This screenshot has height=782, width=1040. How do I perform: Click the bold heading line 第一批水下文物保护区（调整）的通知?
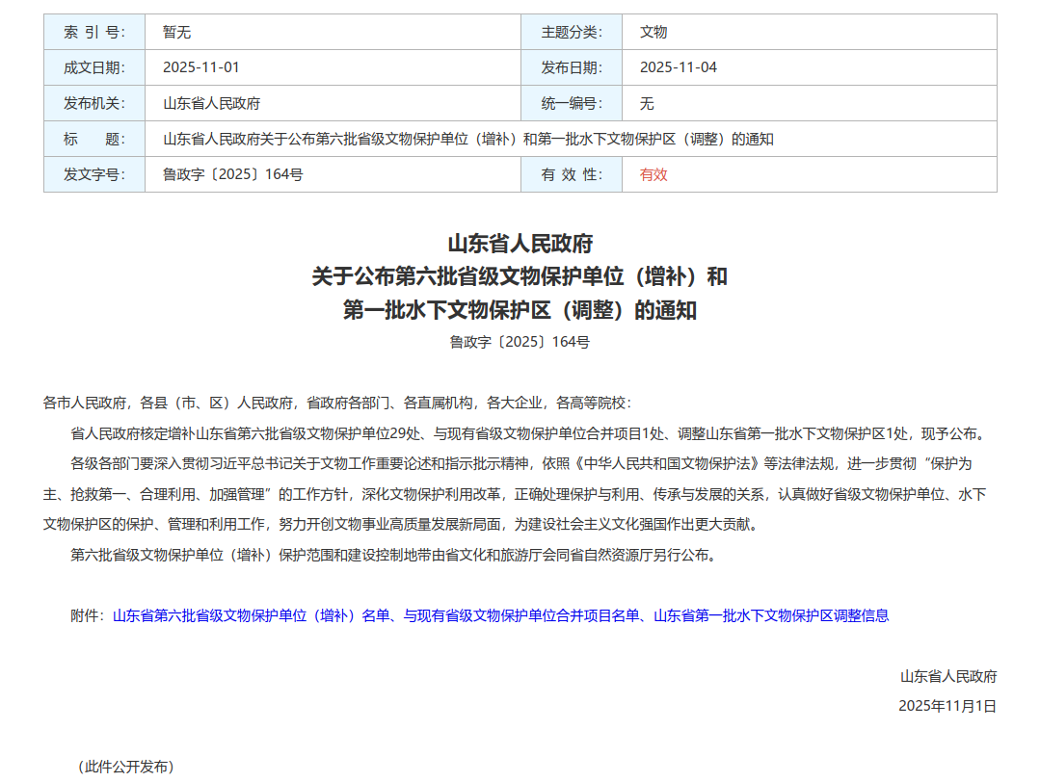click(520, 310)
